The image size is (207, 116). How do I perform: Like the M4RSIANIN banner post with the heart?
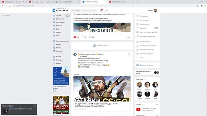click(75, 37)
